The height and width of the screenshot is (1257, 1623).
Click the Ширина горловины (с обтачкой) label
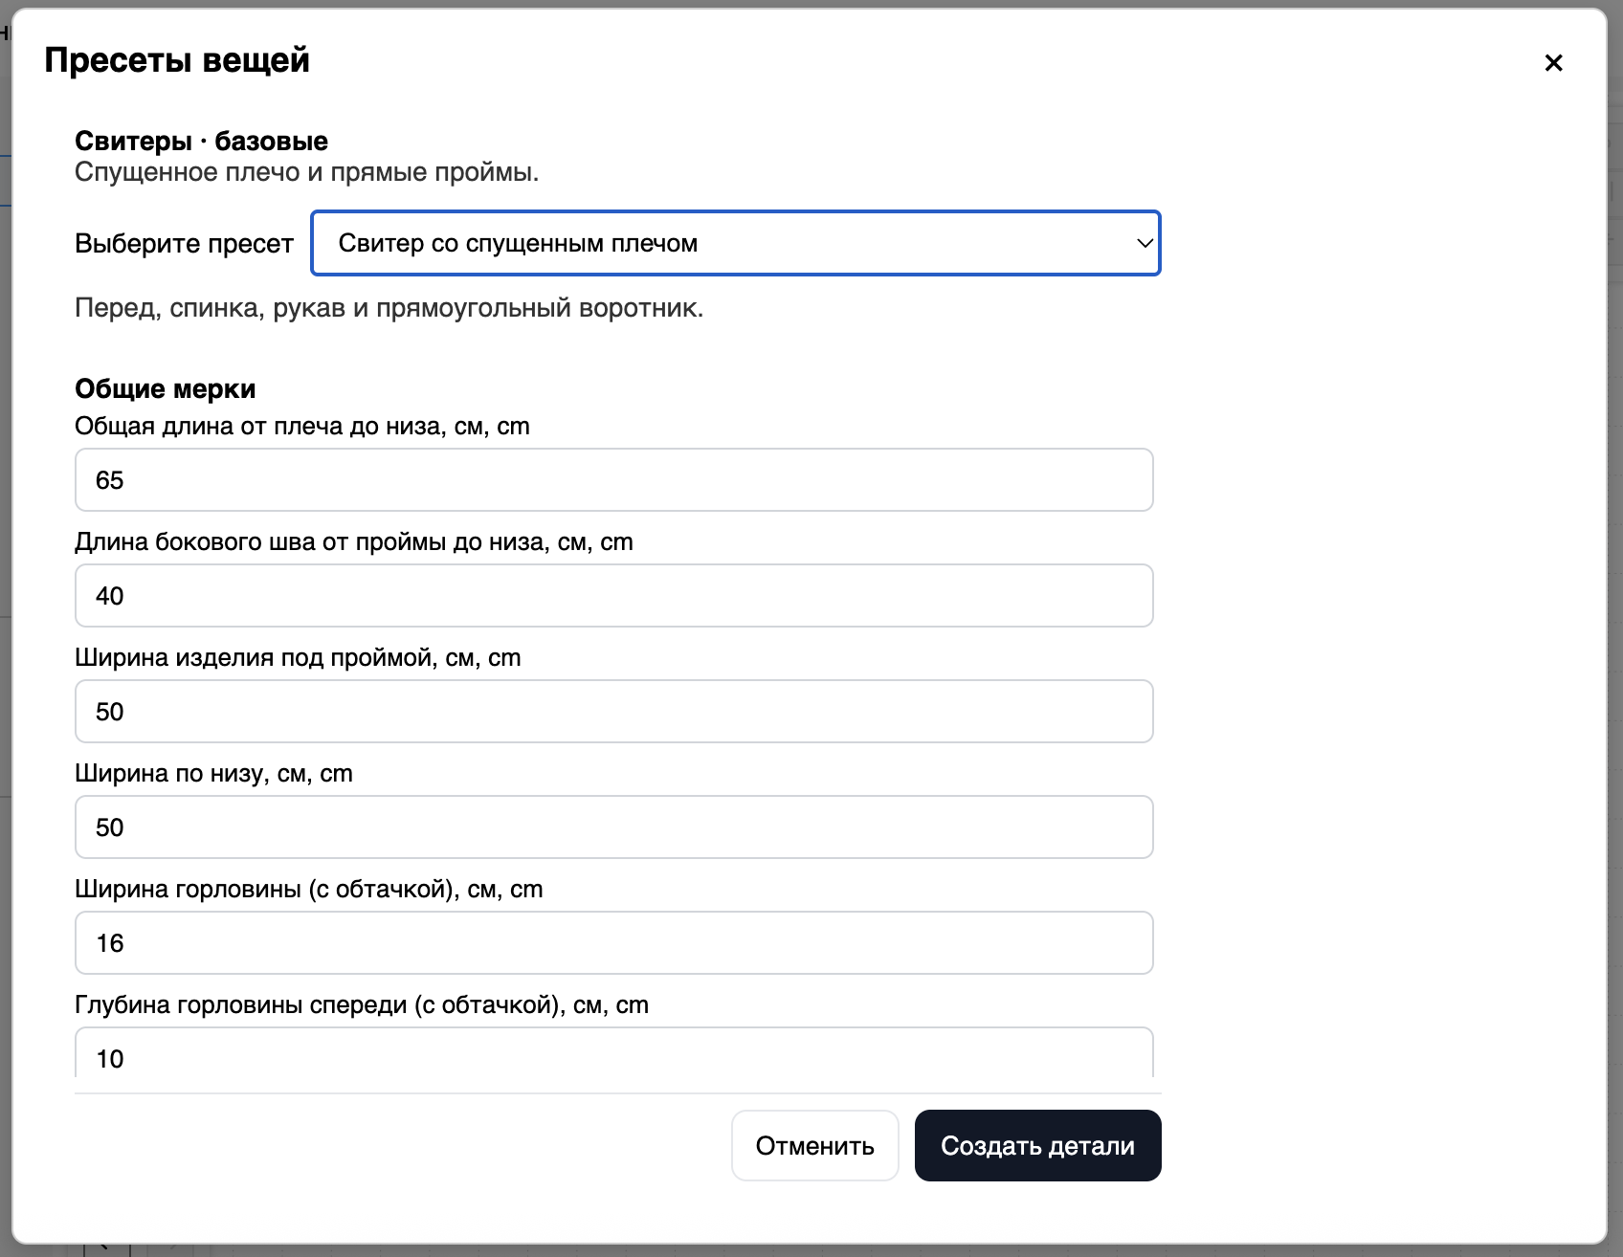click(x=308, y=890)
